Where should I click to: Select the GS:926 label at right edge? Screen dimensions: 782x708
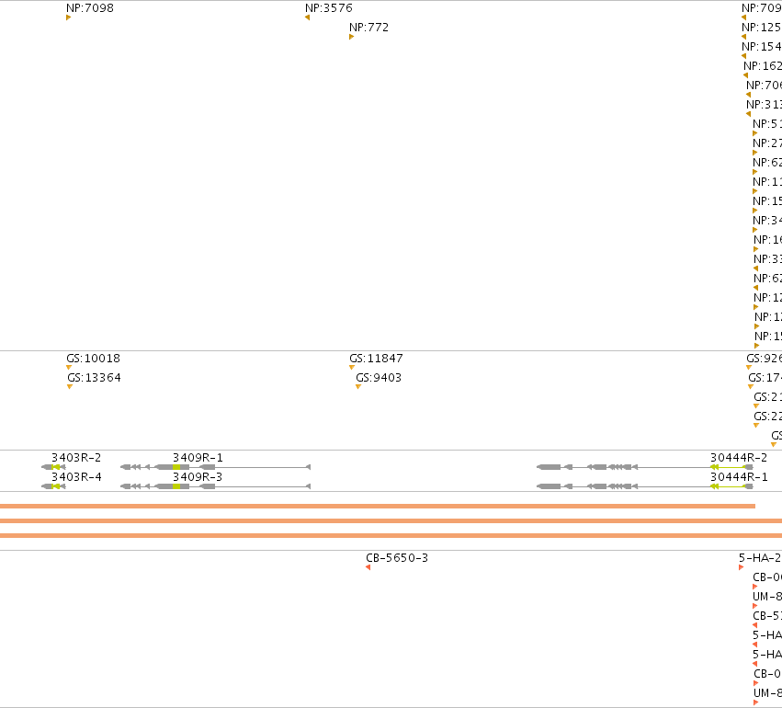(764, 359)
